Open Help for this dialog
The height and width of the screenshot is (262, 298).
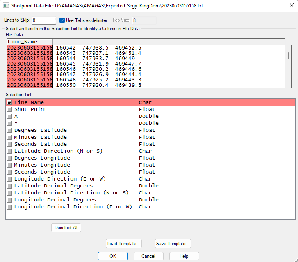tap(184, 256)
